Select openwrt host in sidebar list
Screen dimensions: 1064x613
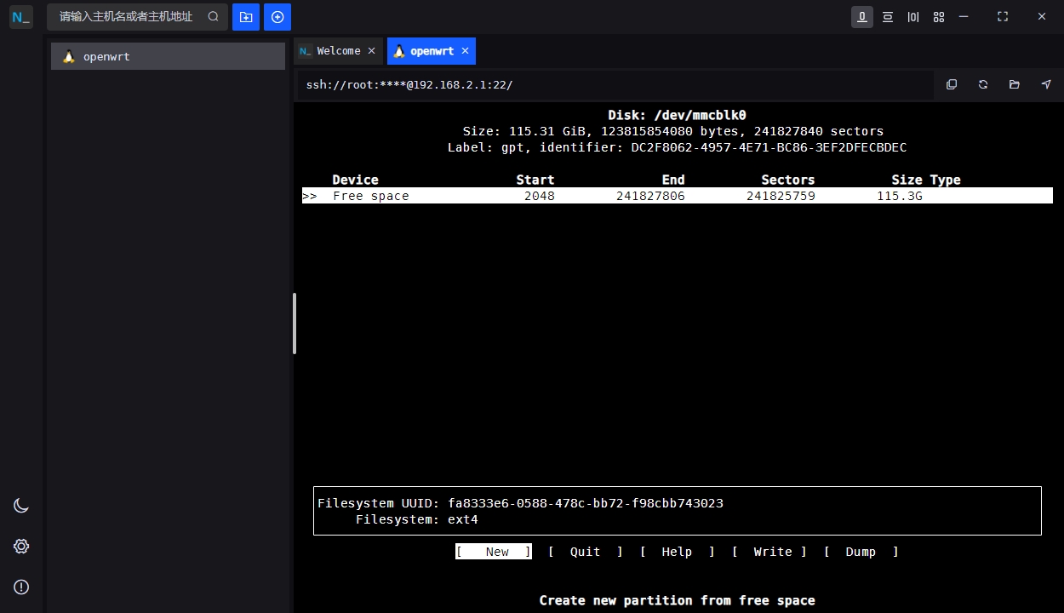pyautogui.click(x=168, y=57)
